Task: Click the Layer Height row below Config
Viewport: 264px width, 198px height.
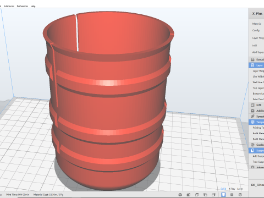Action: [x=258, y=38]
